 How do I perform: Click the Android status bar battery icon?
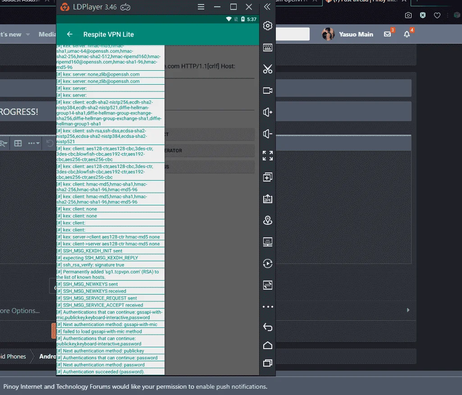[x=243, y=19]
